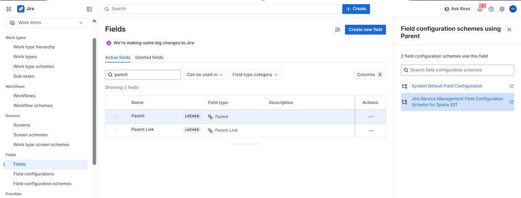Open Field configurations in the sidebar
The height and width of the screenshot is (198, 521).
(33, 174)
